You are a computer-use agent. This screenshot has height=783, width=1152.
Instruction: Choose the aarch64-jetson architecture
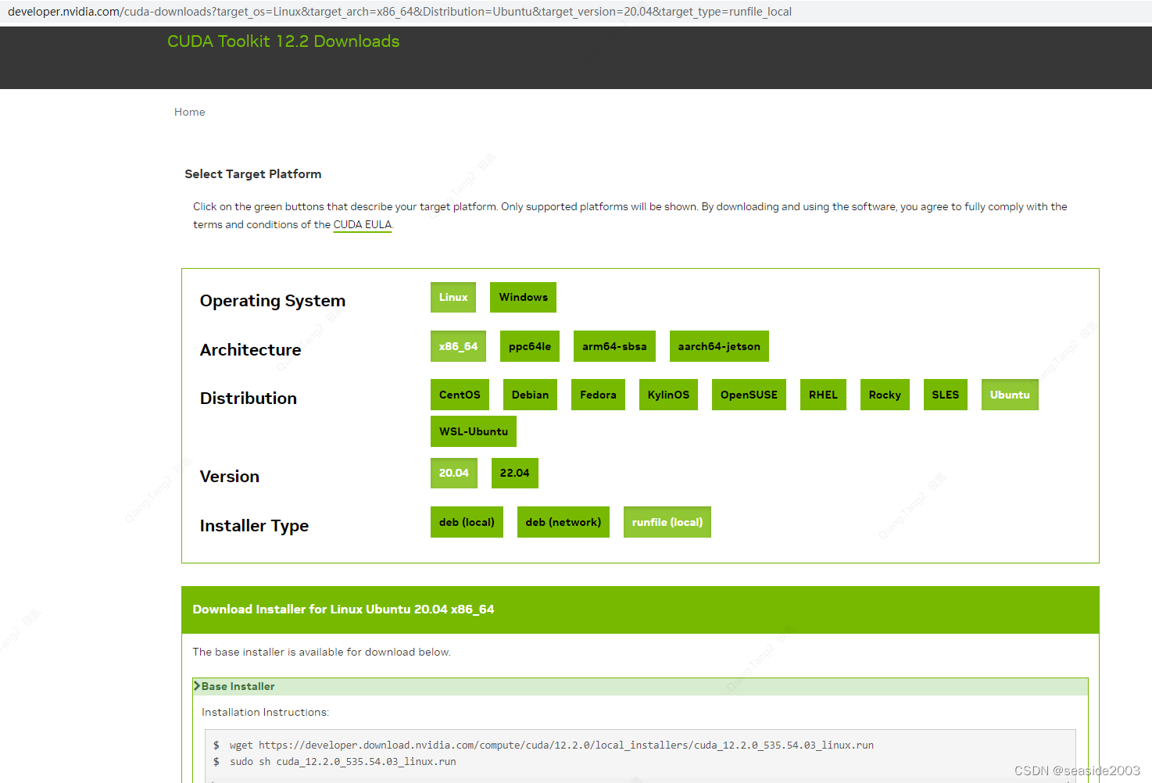(x=719, y=346)
